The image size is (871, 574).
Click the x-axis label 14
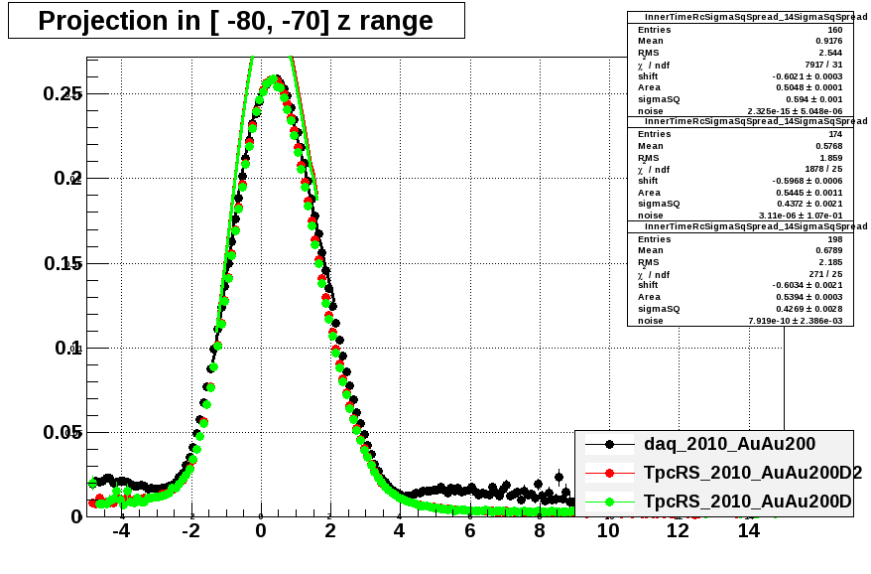(748, 530)
